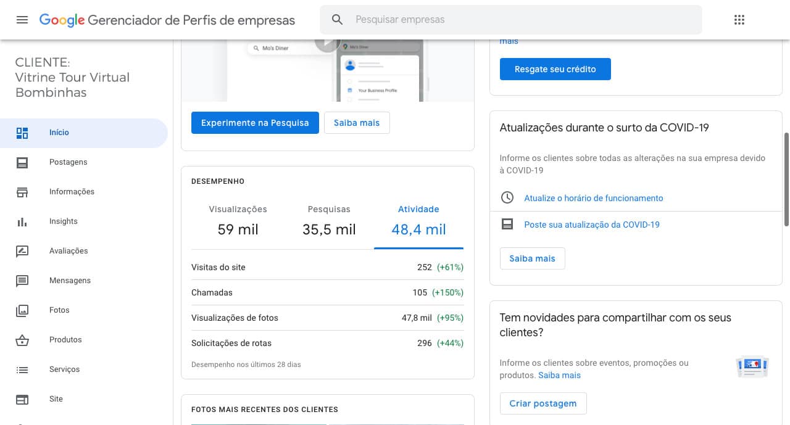Click the Produtos basket icon
The width and height of the screenshot is (790, 425).
tap(22, 340)
